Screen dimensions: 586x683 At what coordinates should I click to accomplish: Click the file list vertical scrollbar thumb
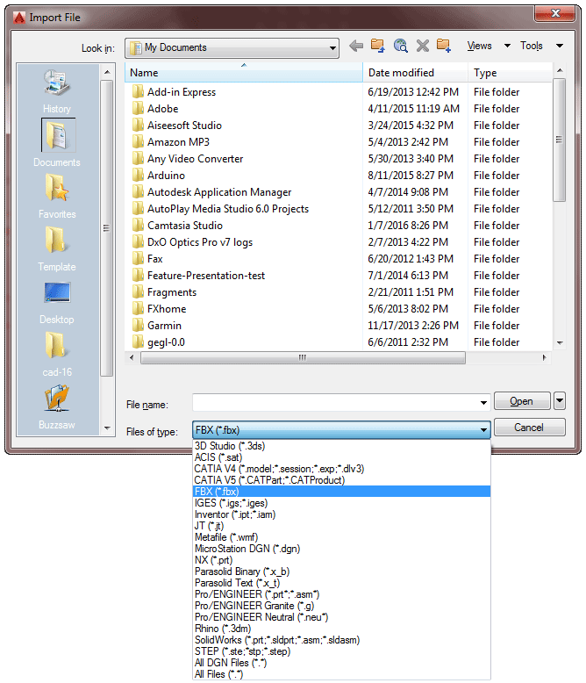pos(560,140)
